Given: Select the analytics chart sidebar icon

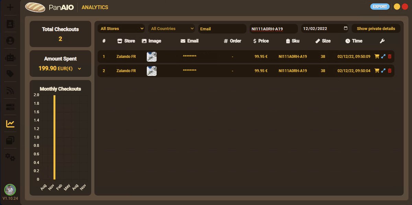Looking at the screenshot, I should (10, 124).
